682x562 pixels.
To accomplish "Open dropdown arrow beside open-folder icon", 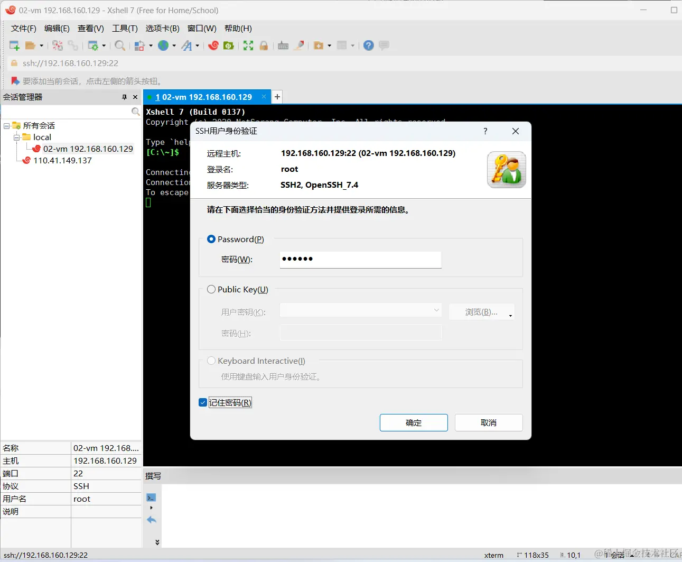I will click(41, 45).
